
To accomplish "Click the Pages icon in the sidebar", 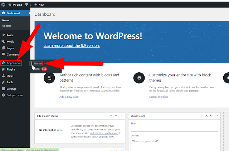I will click(x=3, y=48).
